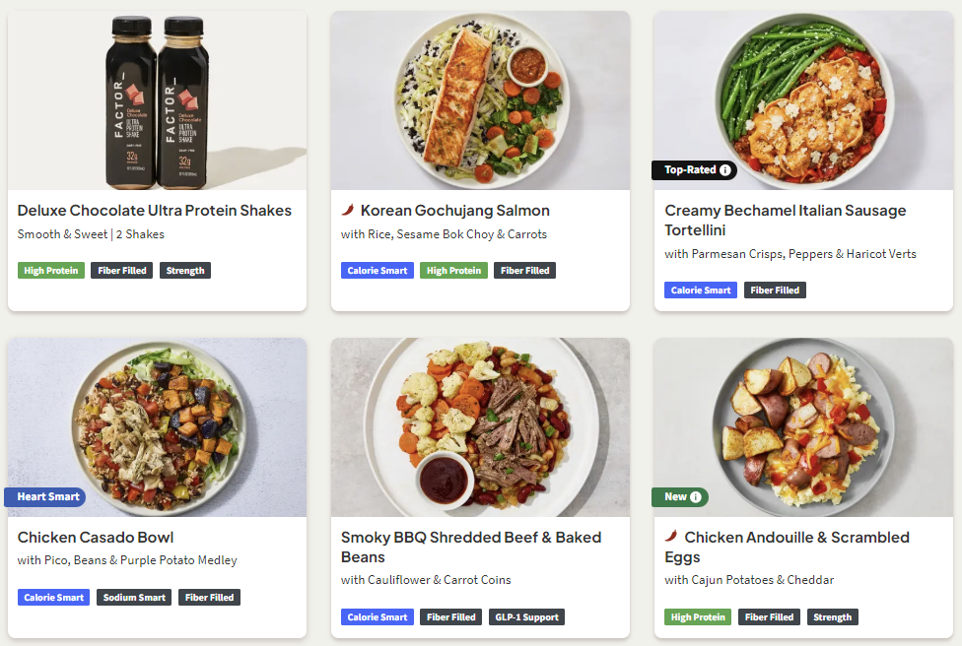
Task: Open the Korean Gochujang Salmon photo
Action: [480, 100]
